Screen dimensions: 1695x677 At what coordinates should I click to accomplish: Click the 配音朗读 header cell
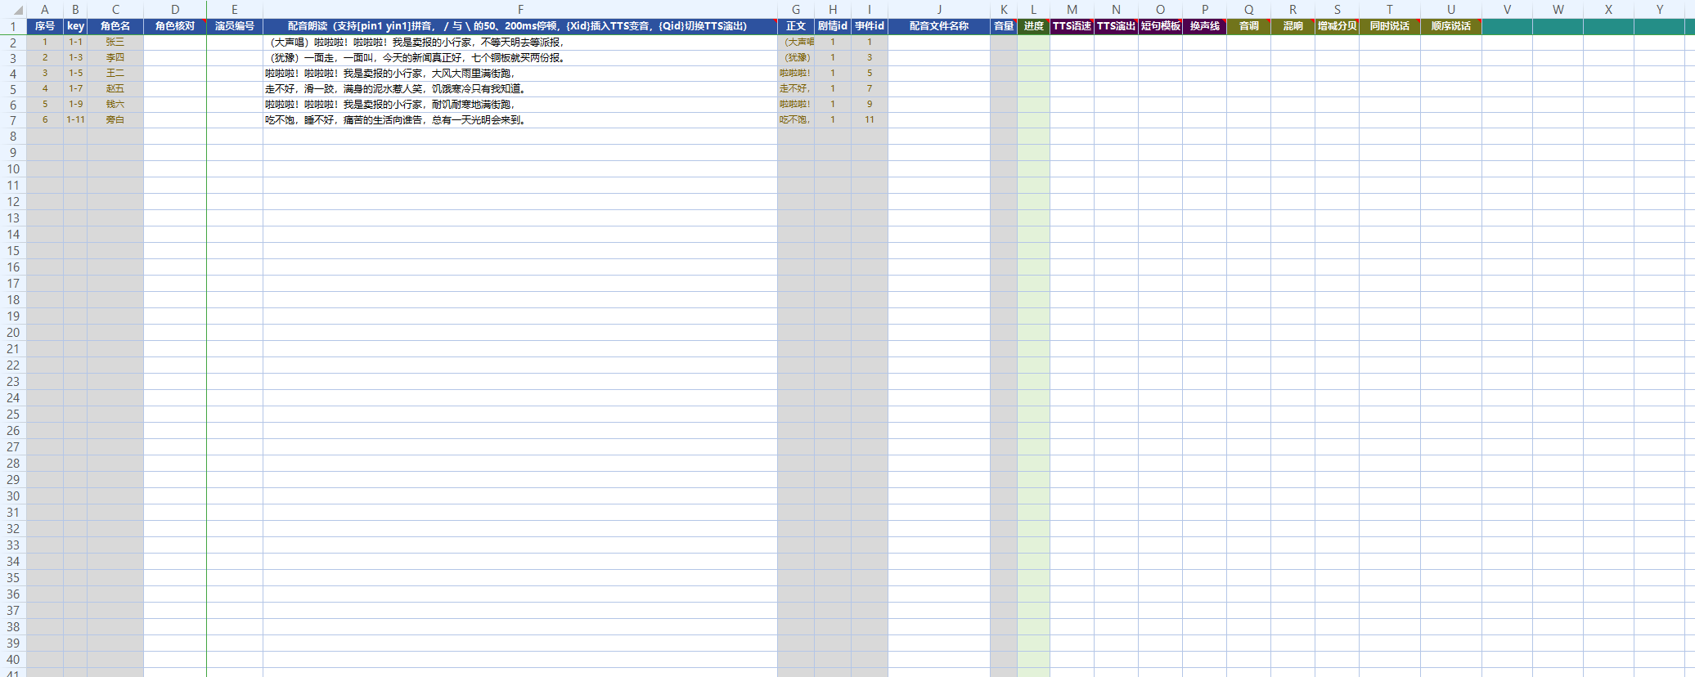pyautogui.click(x=520, y=26)
